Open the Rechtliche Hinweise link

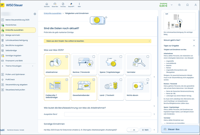coord(13,130)
